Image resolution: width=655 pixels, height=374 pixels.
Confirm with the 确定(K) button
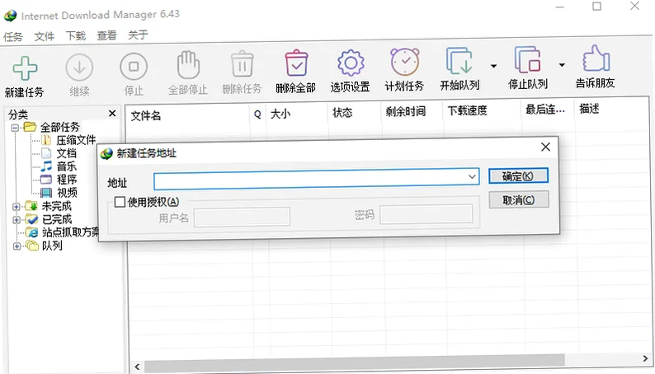click(518, 176)
